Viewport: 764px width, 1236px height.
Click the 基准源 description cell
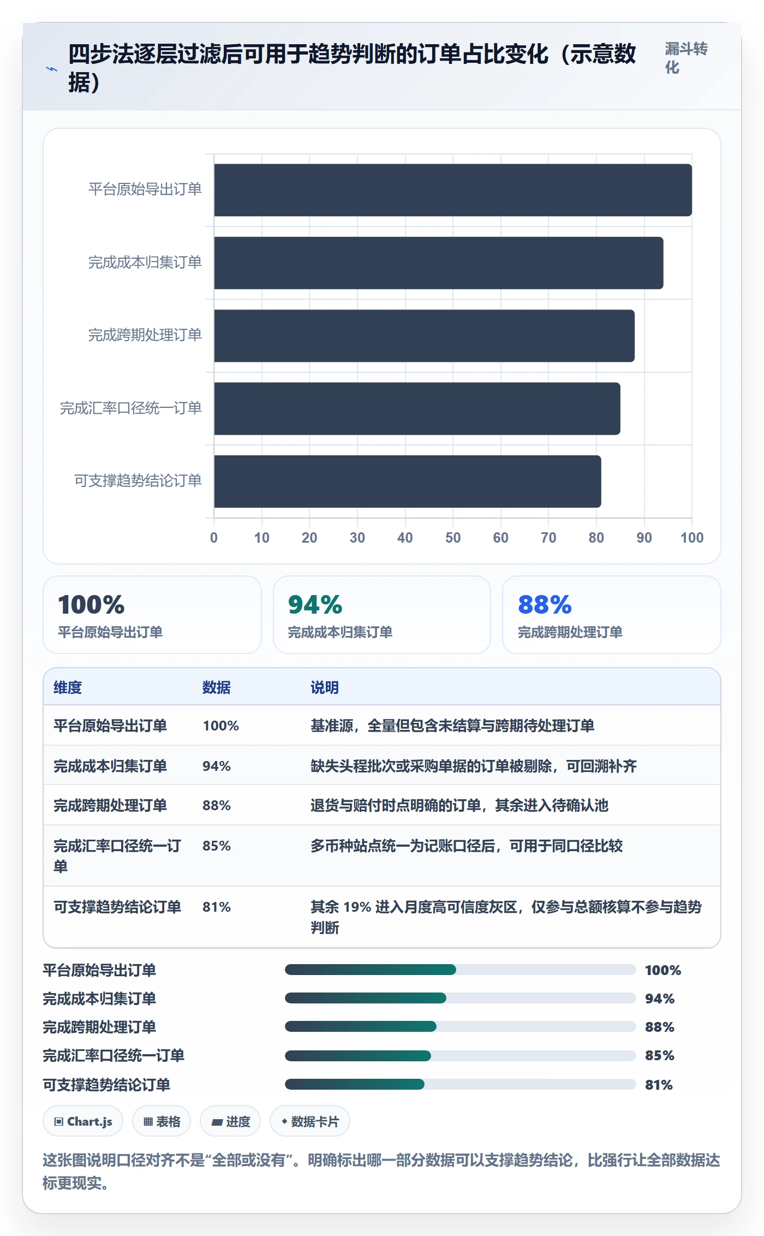452,726
